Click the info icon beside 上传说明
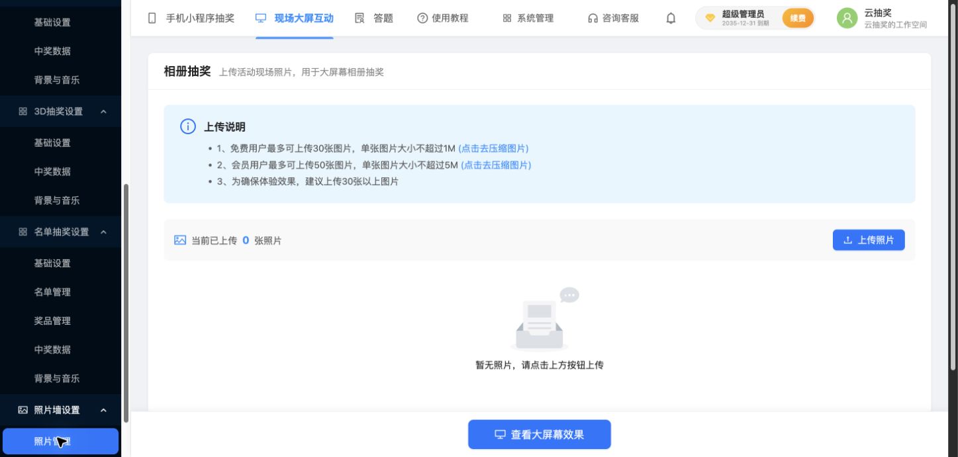The image size is (958, 457). point(188,127)
